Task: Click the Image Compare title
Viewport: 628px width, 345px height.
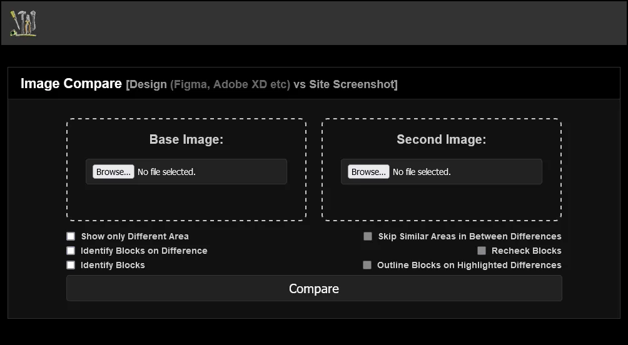Action: coord(71,84)
